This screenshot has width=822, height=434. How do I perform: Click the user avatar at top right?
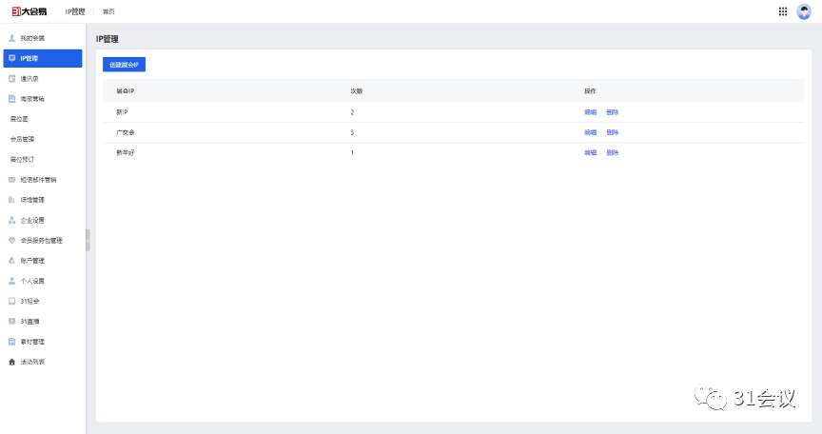point(804,11)
